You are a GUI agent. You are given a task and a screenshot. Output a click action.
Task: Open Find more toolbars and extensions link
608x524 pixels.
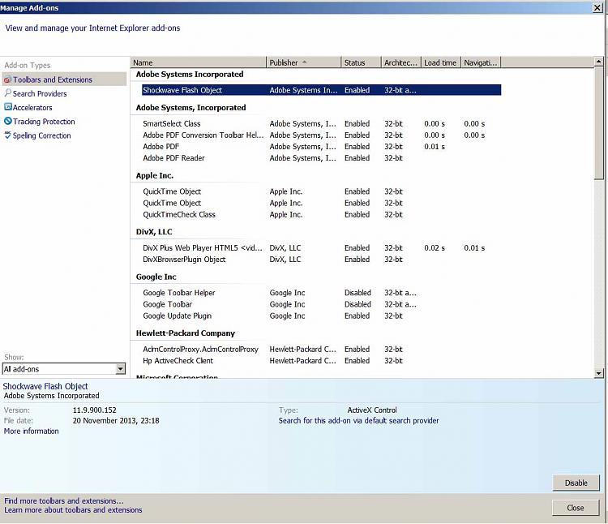tap(64, 500)
